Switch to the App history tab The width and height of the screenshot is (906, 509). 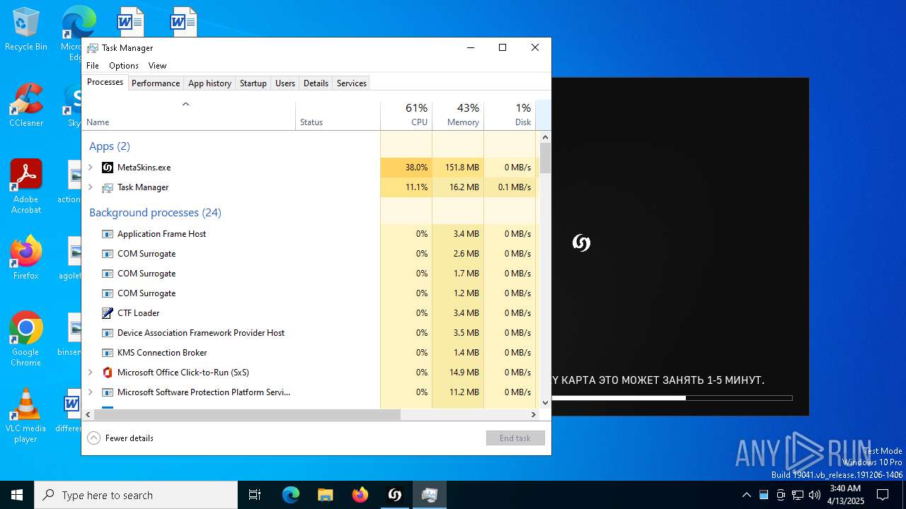click(x=210, y=83)
